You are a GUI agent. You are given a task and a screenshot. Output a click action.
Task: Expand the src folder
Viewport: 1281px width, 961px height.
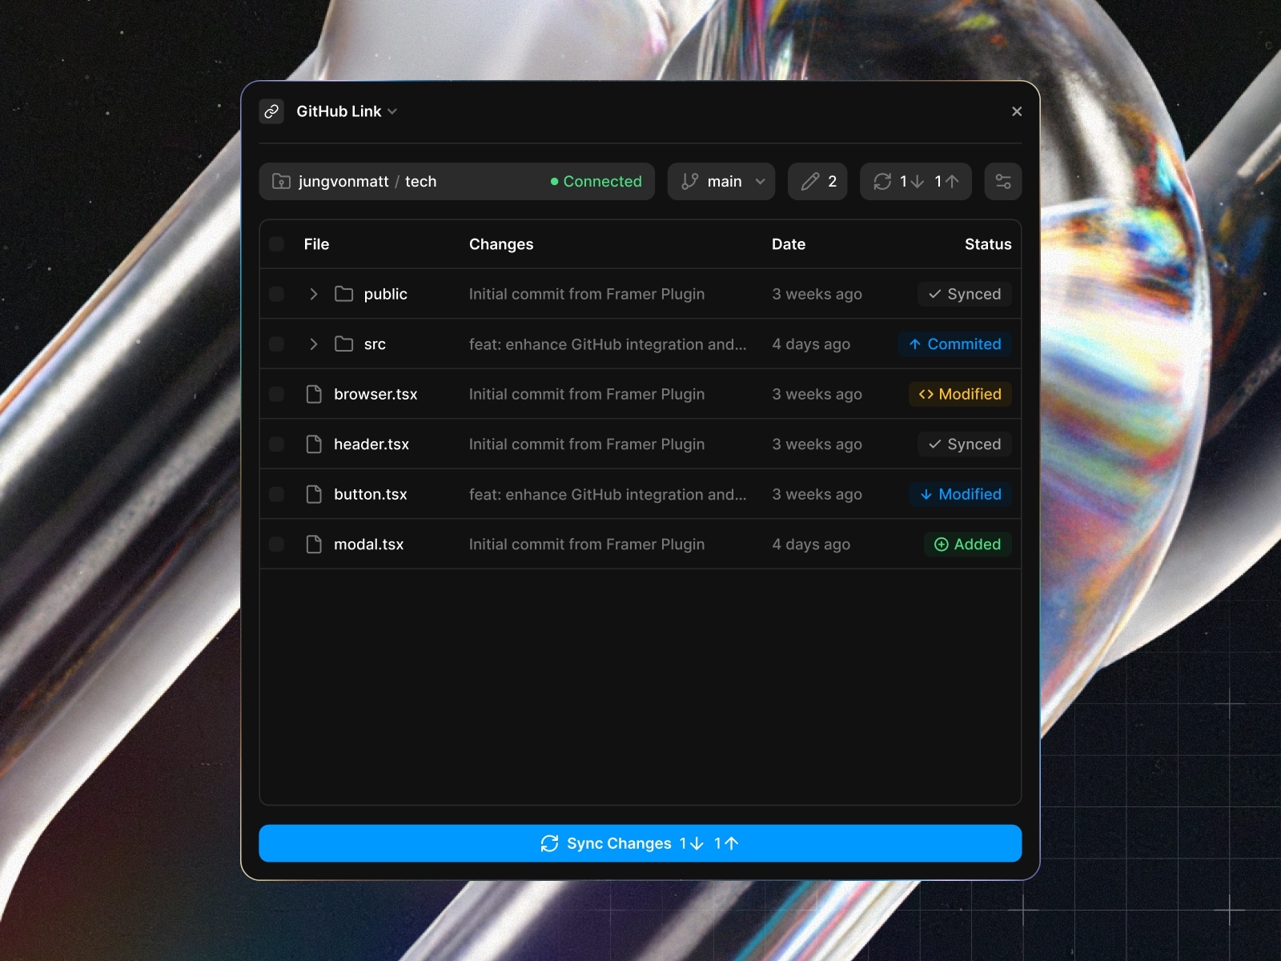tap(314, 344)
